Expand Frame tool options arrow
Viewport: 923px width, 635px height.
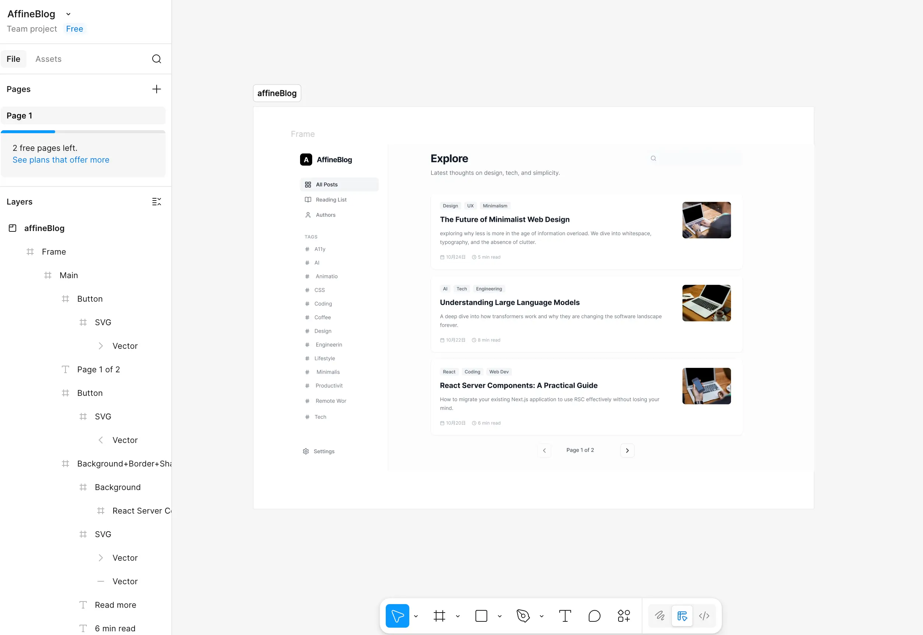(x=458, y=616)
